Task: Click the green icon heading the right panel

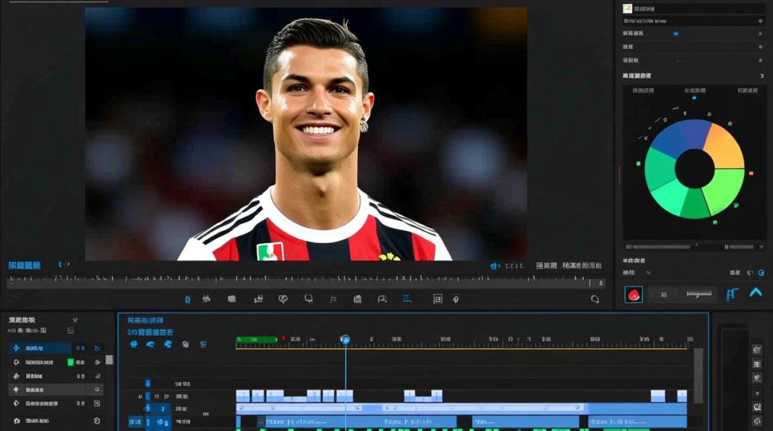Action: click(x=627, y=9)
